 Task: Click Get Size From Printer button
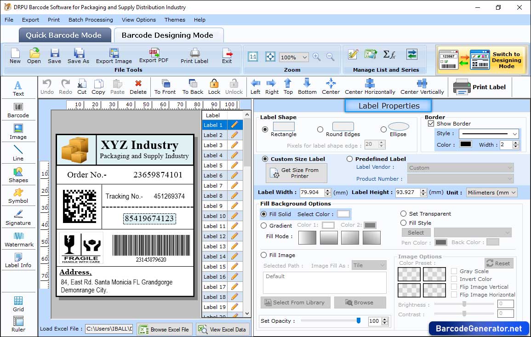pyautogui.click(x=297, y=173)
